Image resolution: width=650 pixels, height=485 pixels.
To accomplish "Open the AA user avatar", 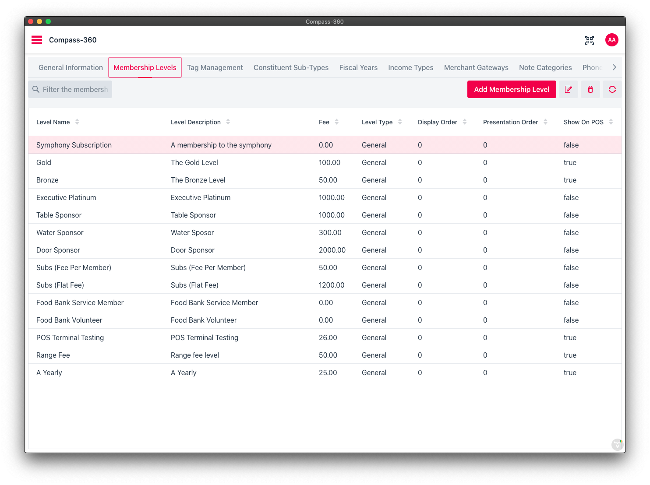I will click(x=612, y=40).
